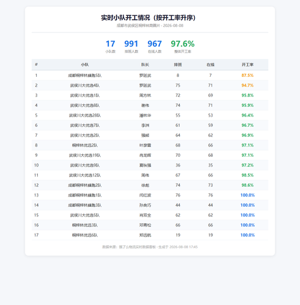The image size is (300, 305).
Task: Click the 96.4% rate cell
Action: pos(247,115)
